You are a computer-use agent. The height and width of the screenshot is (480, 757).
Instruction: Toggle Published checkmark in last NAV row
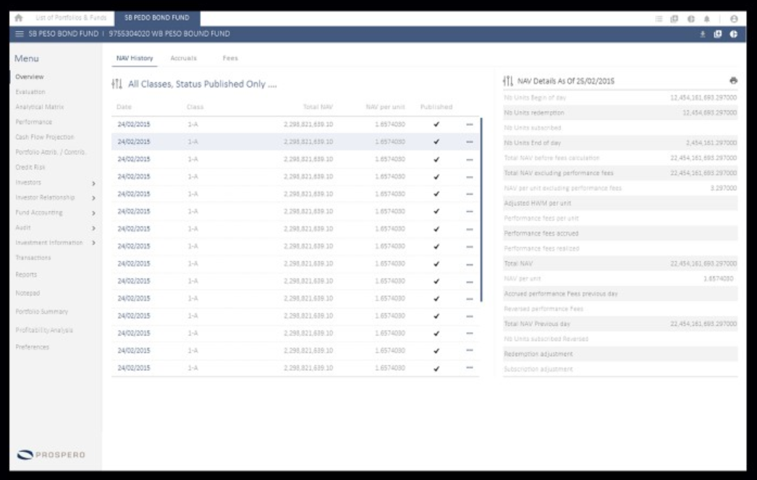coord(436,369)
